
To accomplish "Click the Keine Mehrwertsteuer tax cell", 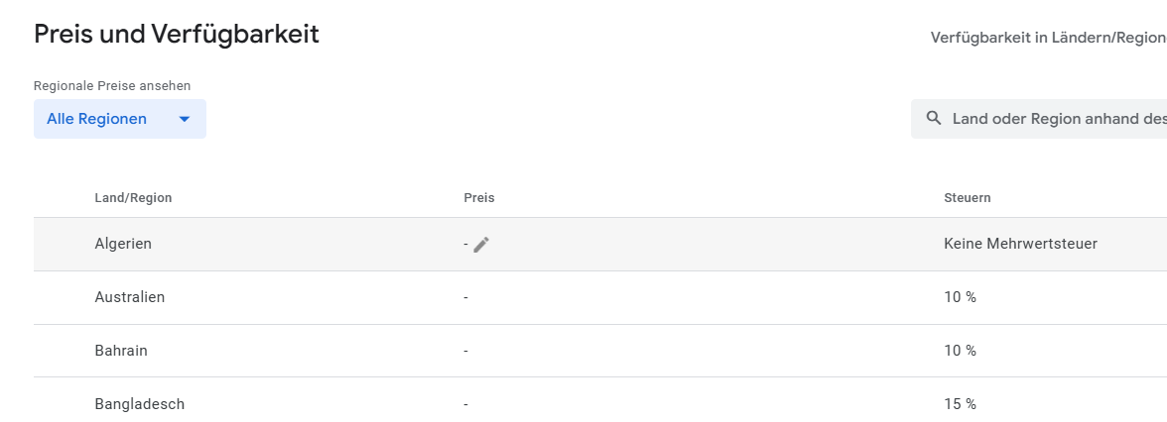I will pos(1020,244).
